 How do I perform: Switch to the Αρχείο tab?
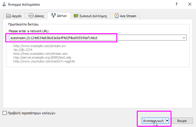(15, 16)
